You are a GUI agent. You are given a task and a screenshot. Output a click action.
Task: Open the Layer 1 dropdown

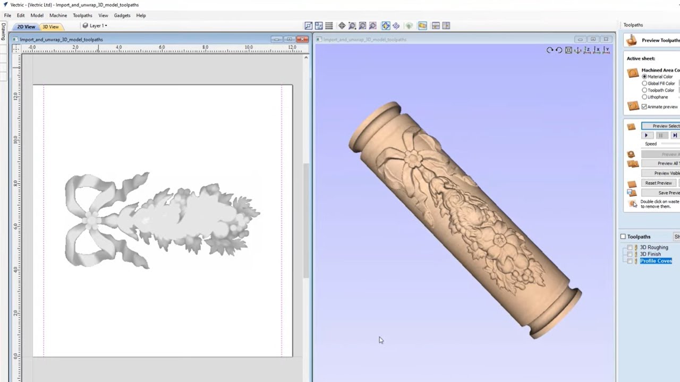click(95, 25)
